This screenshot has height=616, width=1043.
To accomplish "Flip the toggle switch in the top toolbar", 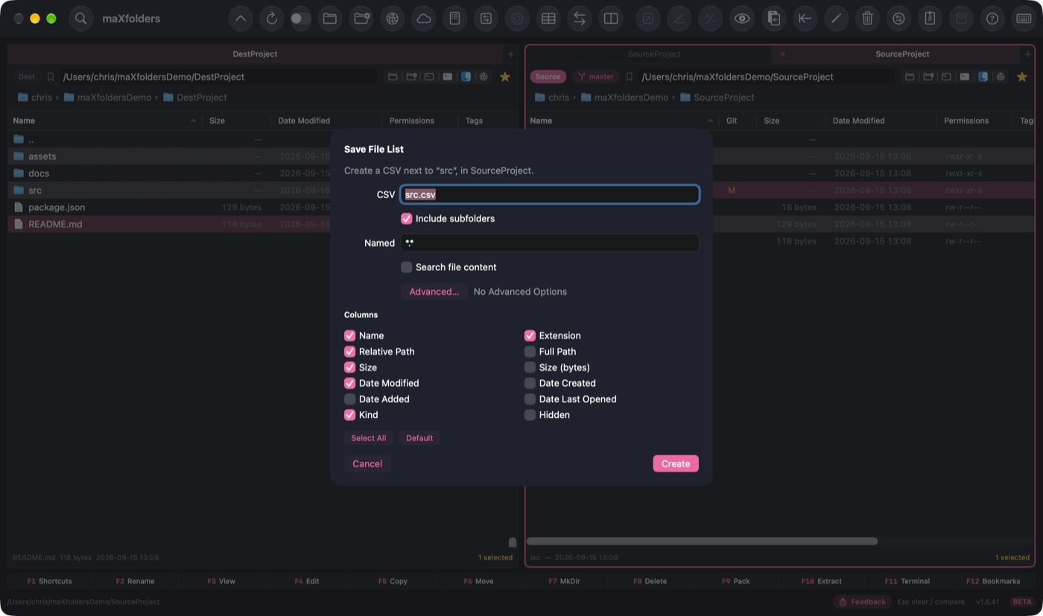I will [x=300, y=19].
